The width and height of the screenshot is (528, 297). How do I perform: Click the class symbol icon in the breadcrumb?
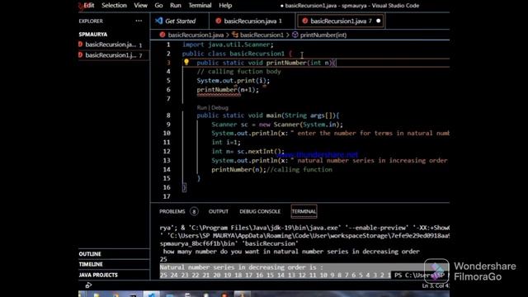235,35
